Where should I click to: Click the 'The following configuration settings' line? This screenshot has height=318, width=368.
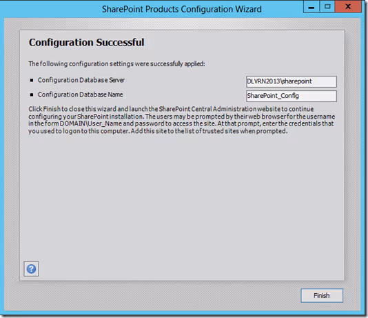coord(116,64)
